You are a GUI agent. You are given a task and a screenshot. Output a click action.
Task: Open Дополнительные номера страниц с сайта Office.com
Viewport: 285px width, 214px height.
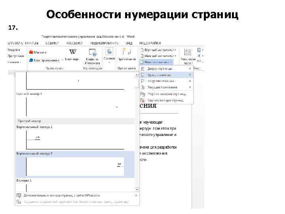coord(77,196)
